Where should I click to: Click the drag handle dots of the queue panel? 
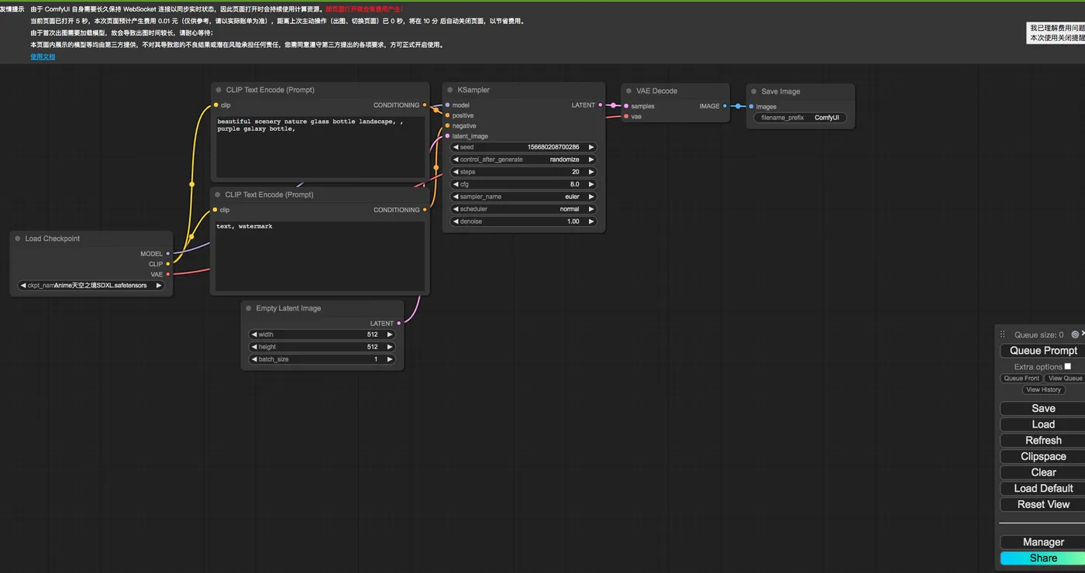tap(1003, 335)
